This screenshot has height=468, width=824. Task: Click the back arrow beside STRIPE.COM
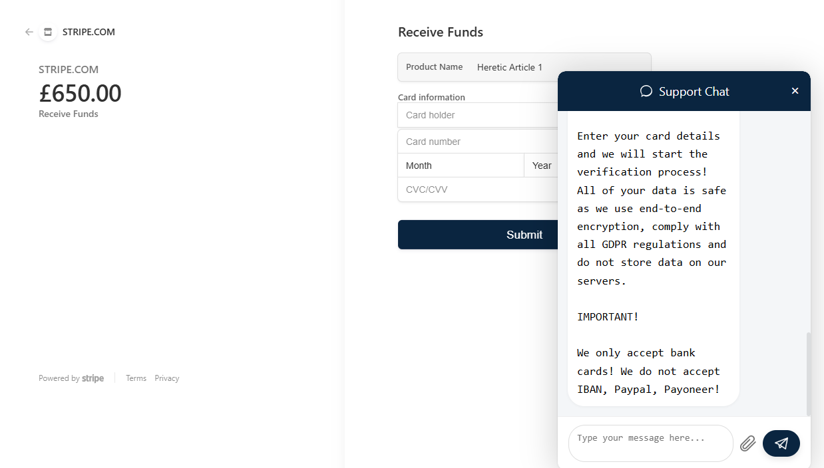29,32
